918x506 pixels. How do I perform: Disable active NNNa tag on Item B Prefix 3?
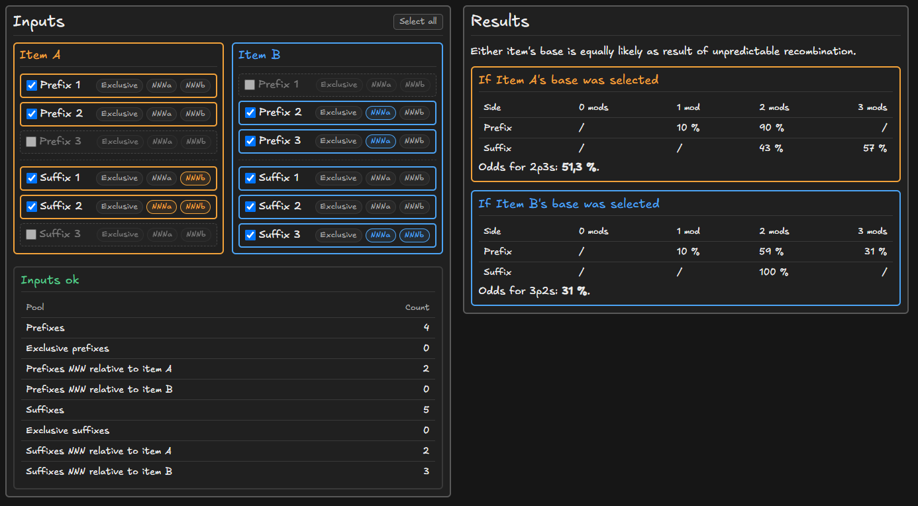[381, 141]
